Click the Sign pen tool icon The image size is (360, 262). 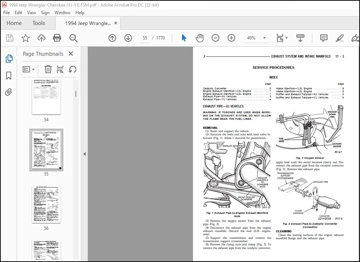pos(355,38)
